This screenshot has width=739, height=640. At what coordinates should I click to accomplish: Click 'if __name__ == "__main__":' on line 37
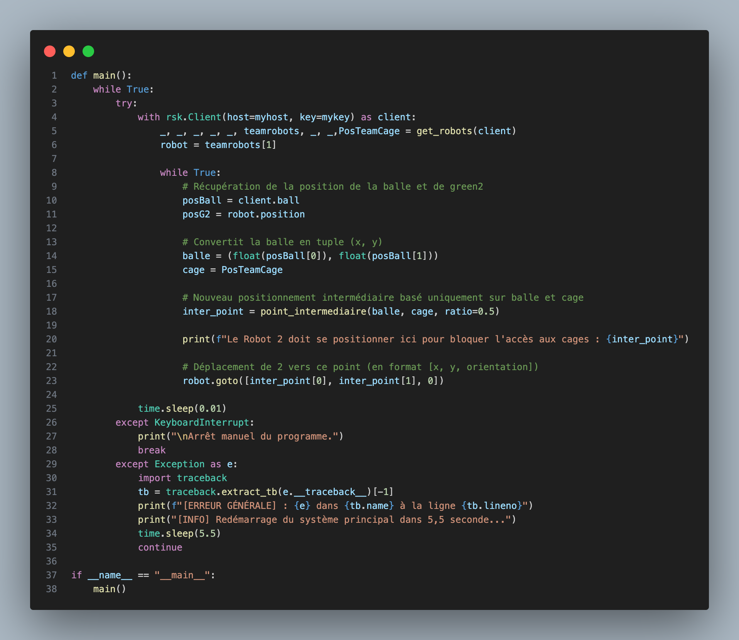click(x=143, y=575)
